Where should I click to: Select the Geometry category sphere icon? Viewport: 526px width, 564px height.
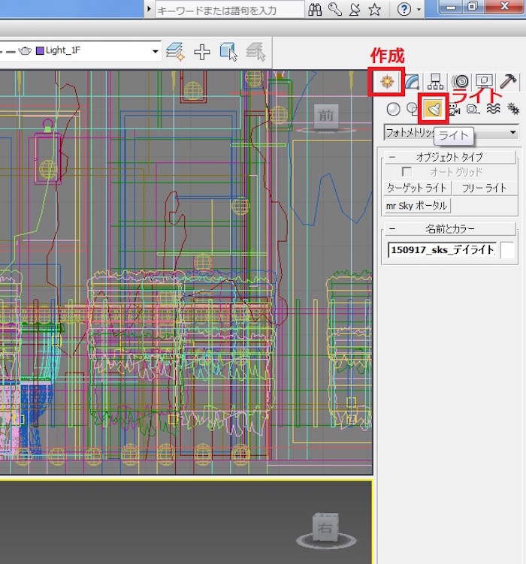pyautogui.click(x=393, y=109)
